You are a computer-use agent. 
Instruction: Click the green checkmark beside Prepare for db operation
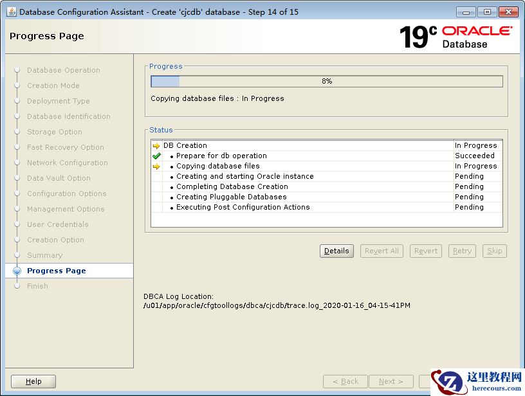click(156, 156)
